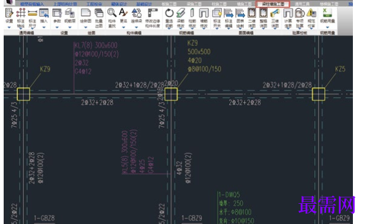Click the application logo button at top-left
The image size is (367, 224).
tap(9, 2)
